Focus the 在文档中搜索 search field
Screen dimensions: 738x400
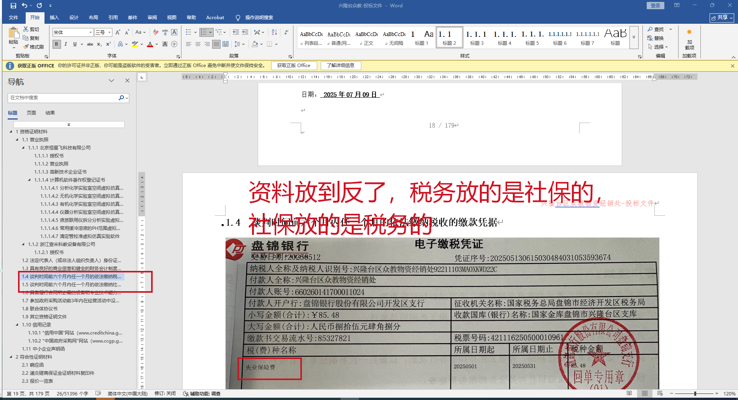(63, 98)
